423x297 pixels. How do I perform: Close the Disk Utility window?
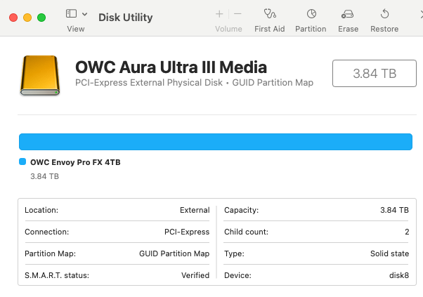[x=13, y=18]
